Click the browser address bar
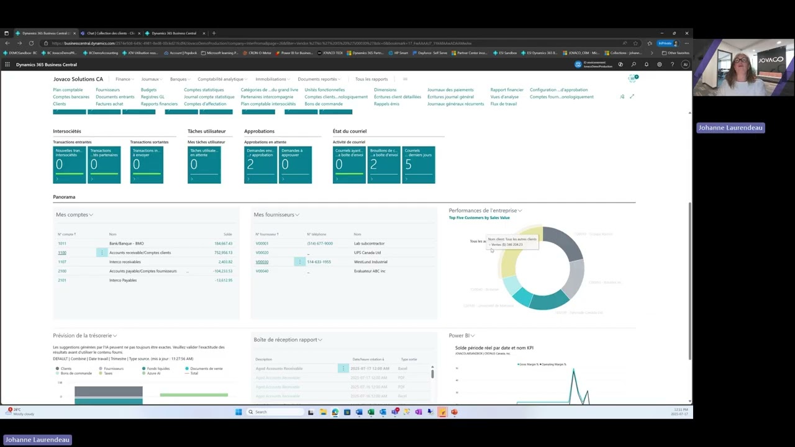The width and height of the screenshot is (795, 447). (x=335, y=43)
